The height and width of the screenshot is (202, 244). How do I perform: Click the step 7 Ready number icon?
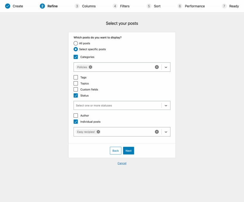pyautogui.click(x=224, y=6)
